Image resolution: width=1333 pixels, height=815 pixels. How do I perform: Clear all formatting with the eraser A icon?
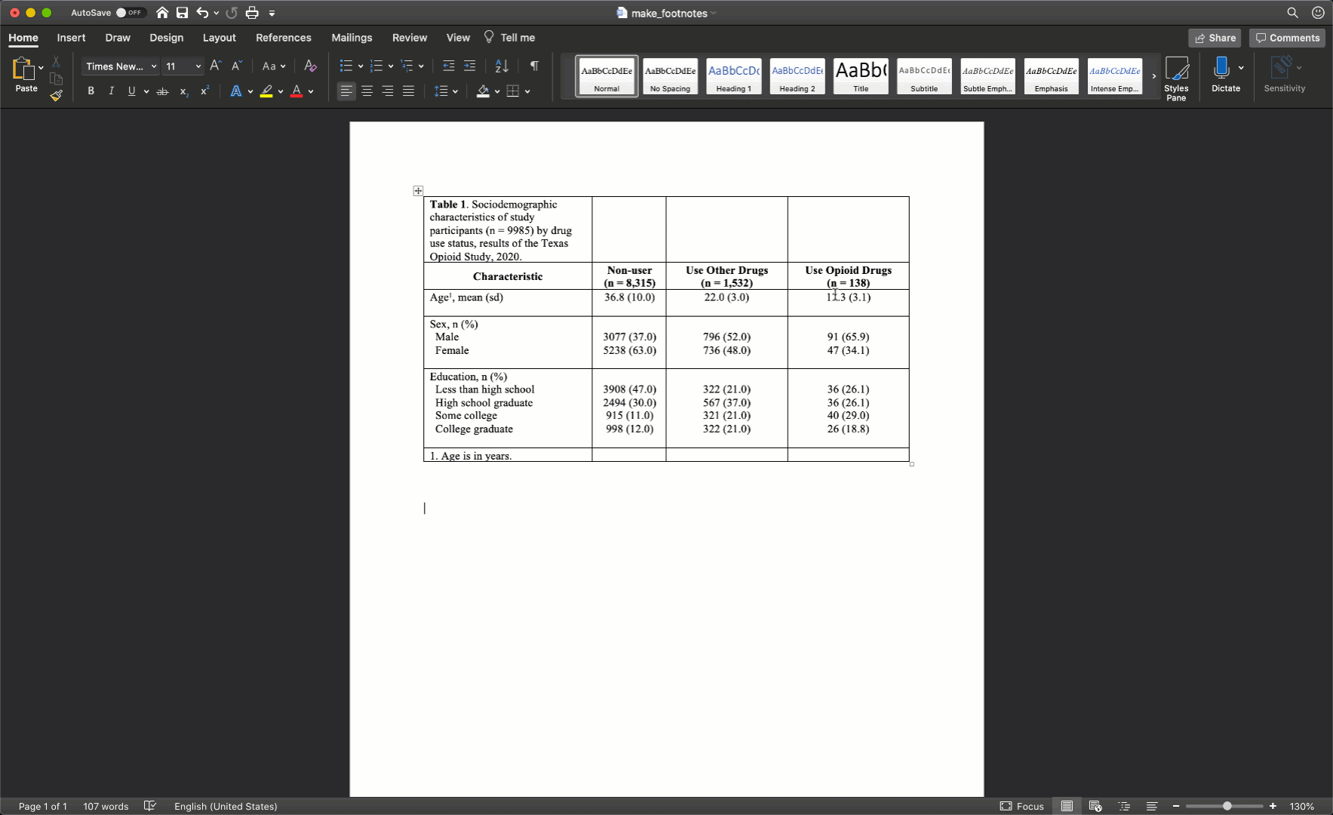tap(310, 66)
